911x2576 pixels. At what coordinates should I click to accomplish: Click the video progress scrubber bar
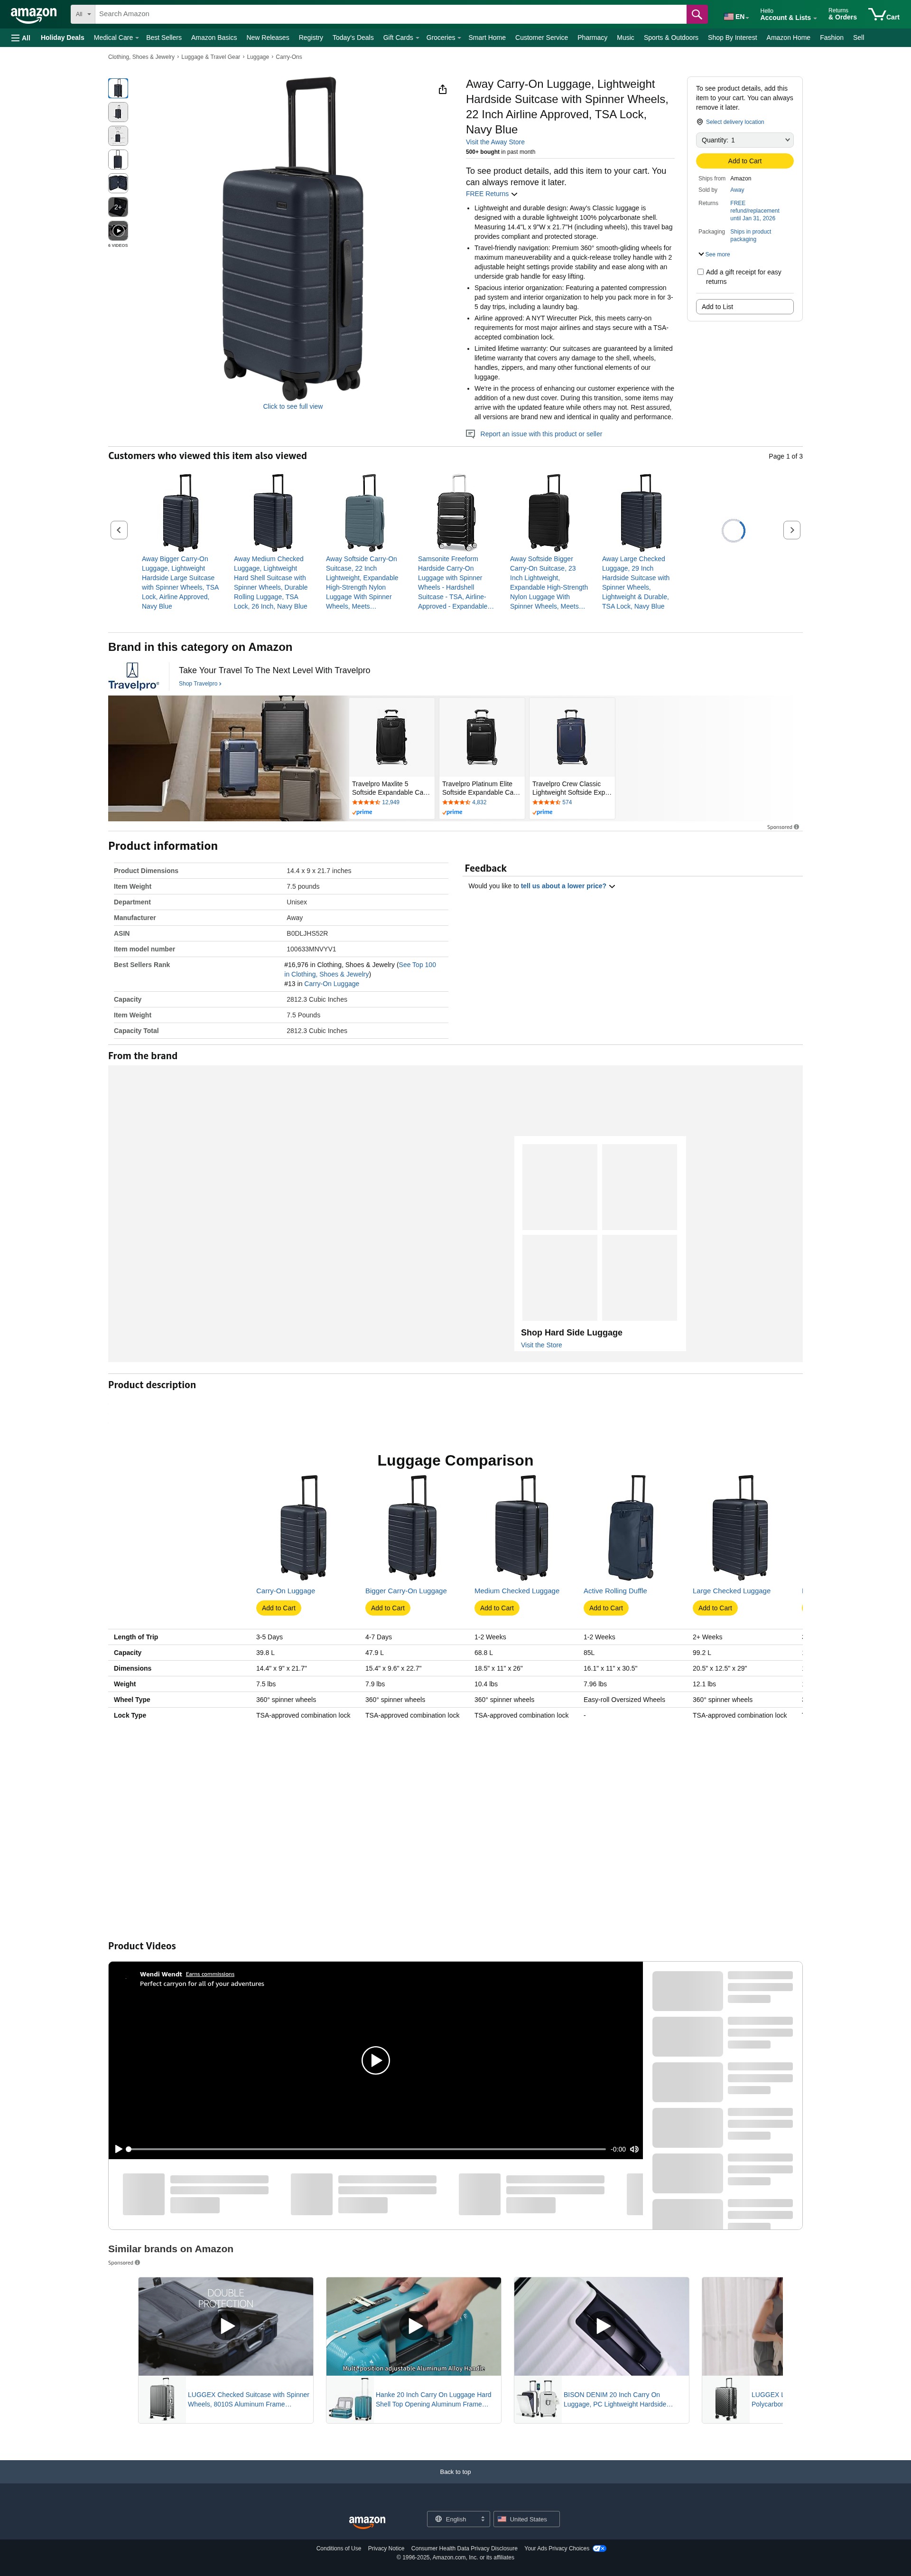point(367,2149)
